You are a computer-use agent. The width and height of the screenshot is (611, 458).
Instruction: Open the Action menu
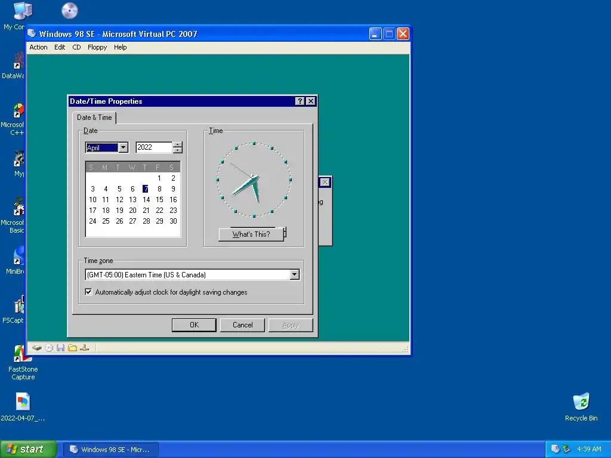(x=38, y=47)
